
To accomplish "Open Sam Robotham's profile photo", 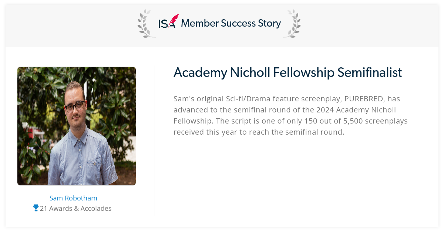I will (77, 126).
